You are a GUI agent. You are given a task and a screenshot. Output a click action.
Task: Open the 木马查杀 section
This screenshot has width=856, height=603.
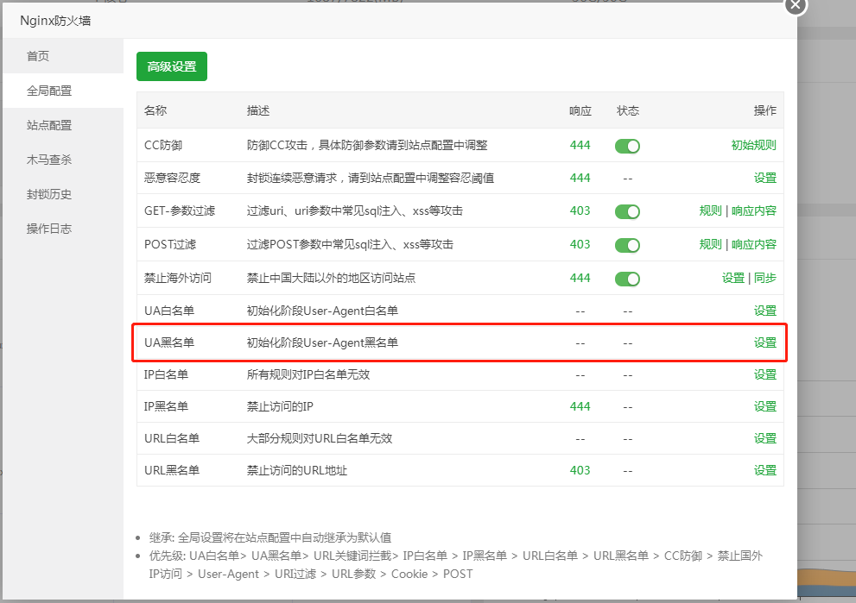pyautogui.click(x=52, y=159)
